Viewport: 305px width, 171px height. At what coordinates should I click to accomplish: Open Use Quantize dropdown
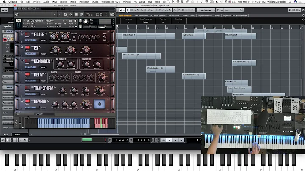[206, 10]
